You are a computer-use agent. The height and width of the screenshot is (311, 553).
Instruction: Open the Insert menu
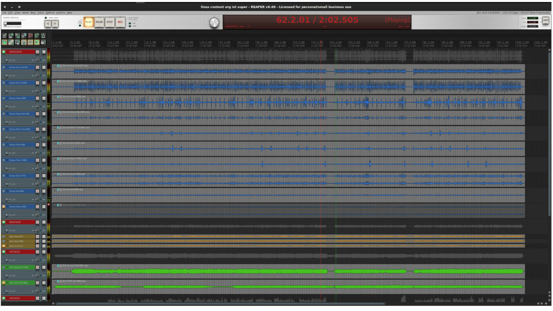pos(25,13)
